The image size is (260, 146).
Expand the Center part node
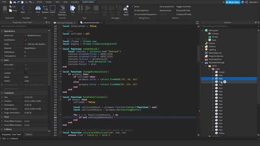(213, 72)
